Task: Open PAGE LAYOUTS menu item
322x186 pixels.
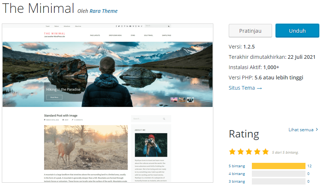Action: coord(95,35)
